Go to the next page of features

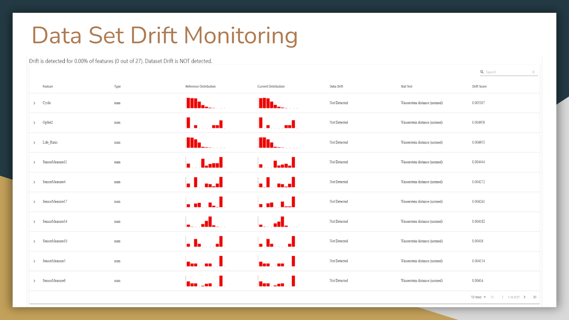[x=525, y=297]
